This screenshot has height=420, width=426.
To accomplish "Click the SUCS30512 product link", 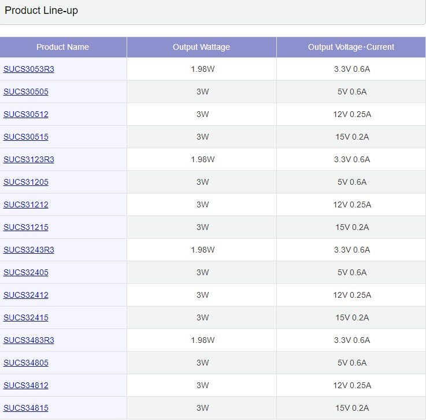I will point(26,114).
